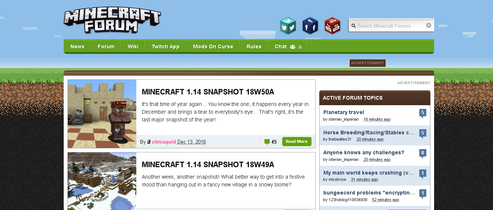Click Read More on Snapshot 18W50A
Image resolution: width=493 pixels, height=210 pixels.
coord(297,142)
